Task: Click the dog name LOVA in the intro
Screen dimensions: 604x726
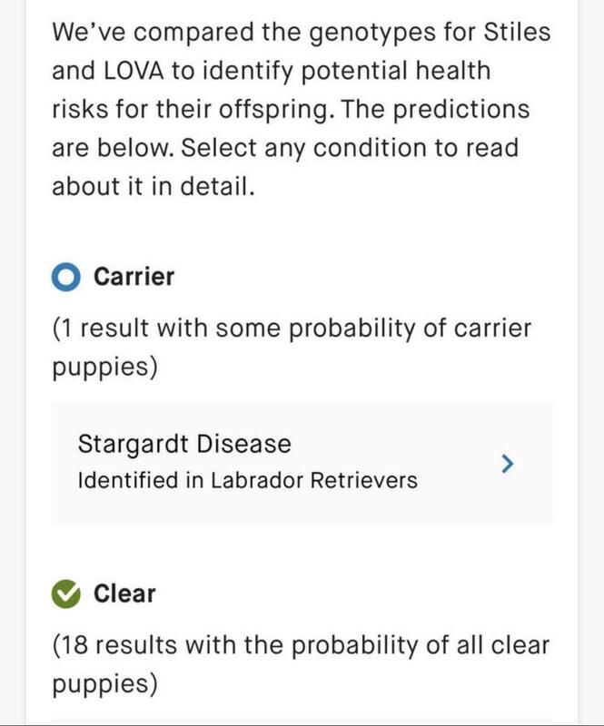Action: click(x=134, y=71)
